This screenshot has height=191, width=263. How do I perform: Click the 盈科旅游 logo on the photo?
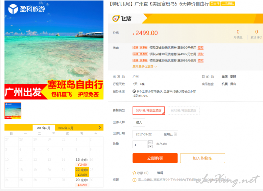click(x=27, y=9)
